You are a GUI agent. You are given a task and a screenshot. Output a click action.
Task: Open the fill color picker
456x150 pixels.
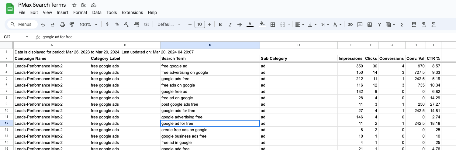[263, 25]
